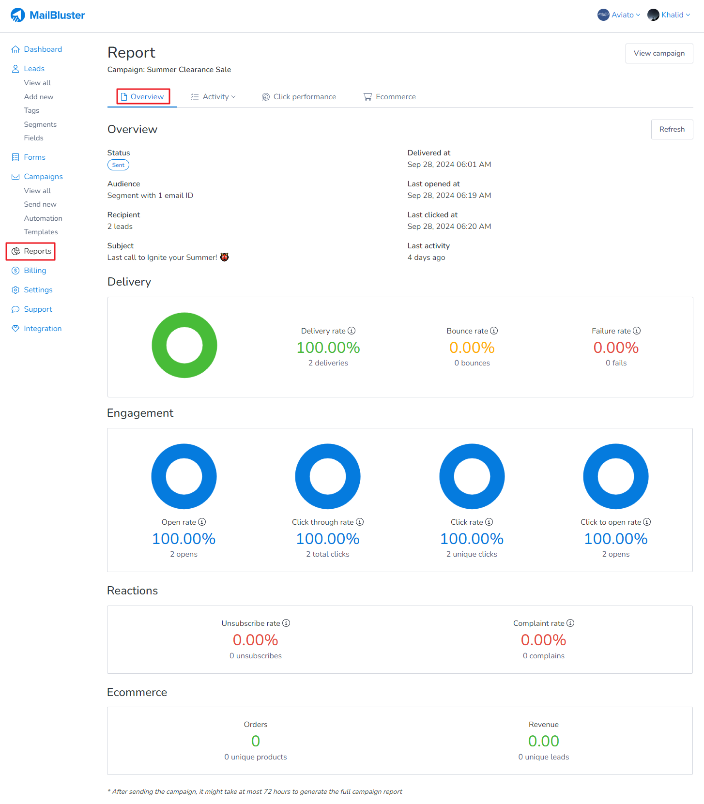Click the Leads person icon
Image resolution: width=704 pixels, height=804 pixels.
(15, 69)
